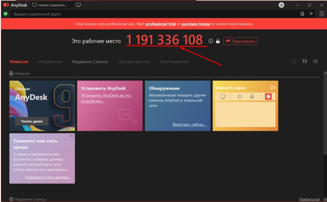Image resolution: width=327 pixels, height=202 pixels.
Task: Click the connect arrow icon in address bar
Action: 310,14
